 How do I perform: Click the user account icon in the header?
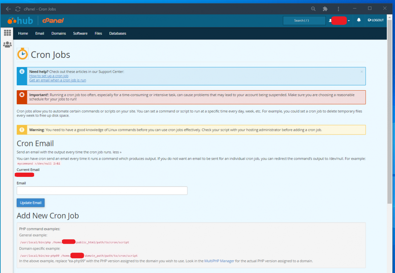pyautogui.click(x=330, y=20)
